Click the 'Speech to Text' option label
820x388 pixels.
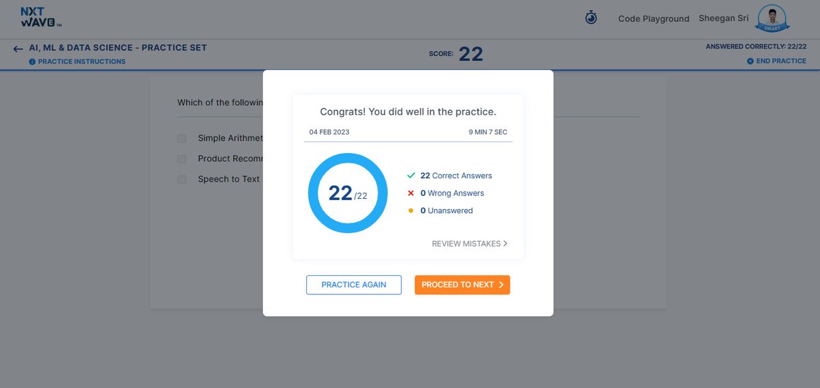coord(229,179)
